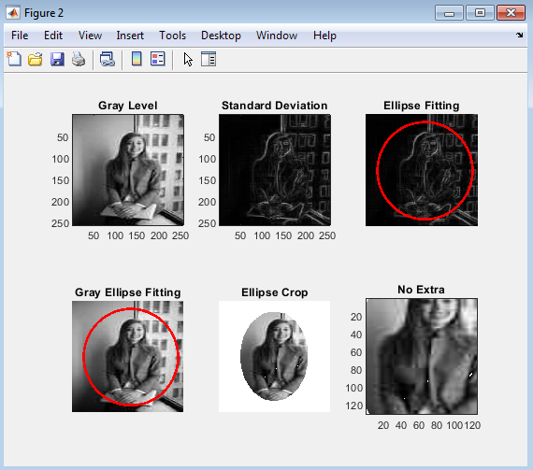Toggle the Edit Plot arrow tool
The width and height of the screenshot is (533, 470).
(188, 60)
